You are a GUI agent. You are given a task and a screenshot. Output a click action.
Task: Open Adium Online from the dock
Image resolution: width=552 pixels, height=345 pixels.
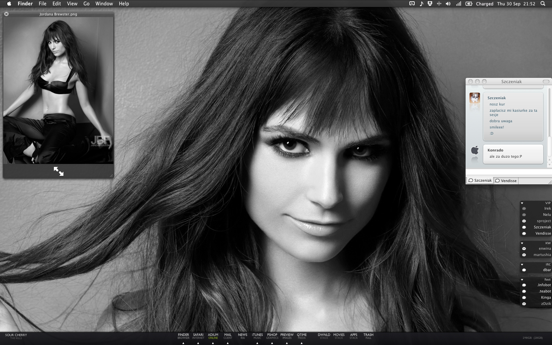tap(213, 336)
